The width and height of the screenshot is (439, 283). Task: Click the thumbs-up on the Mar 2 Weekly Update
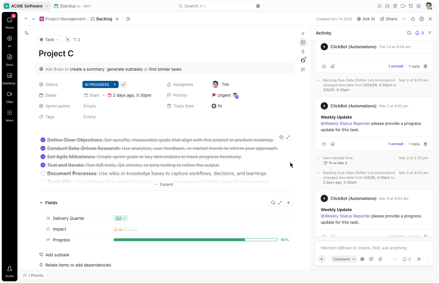[x=324, y=144]
